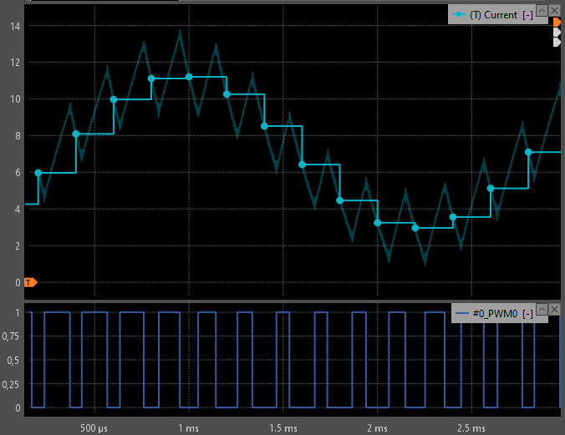Click the "(T) Current [-]" legend label
Viewport: 565px width, 435px height.
pos(501,15)
